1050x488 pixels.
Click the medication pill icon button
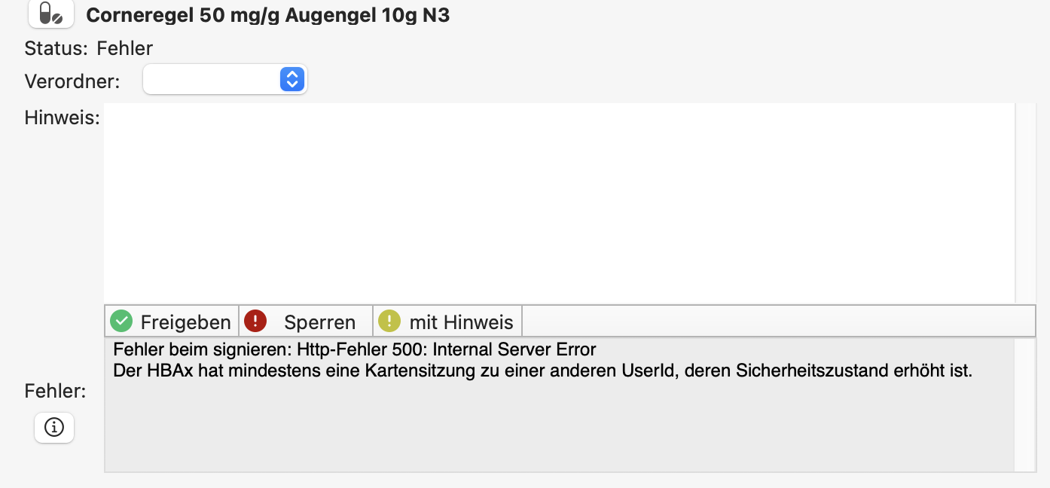pyautogui.click(x=51, y=14)
